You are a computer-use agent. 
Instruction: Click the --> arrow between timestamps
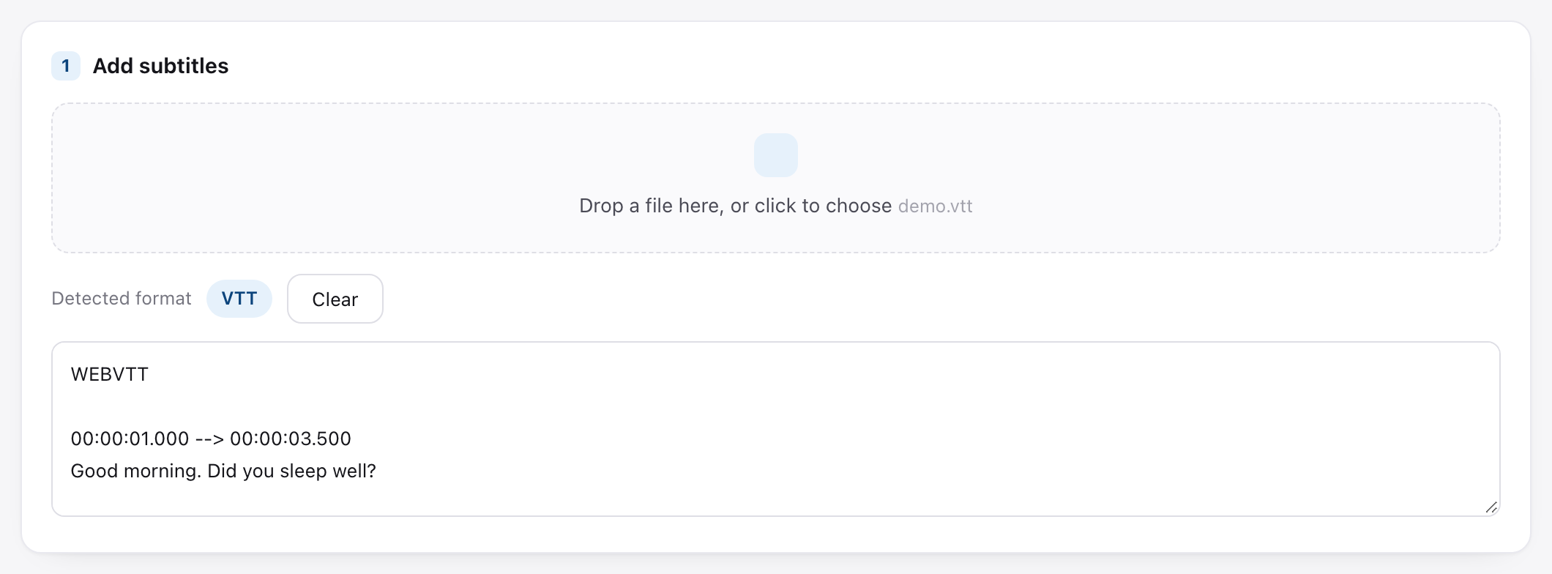209,439
